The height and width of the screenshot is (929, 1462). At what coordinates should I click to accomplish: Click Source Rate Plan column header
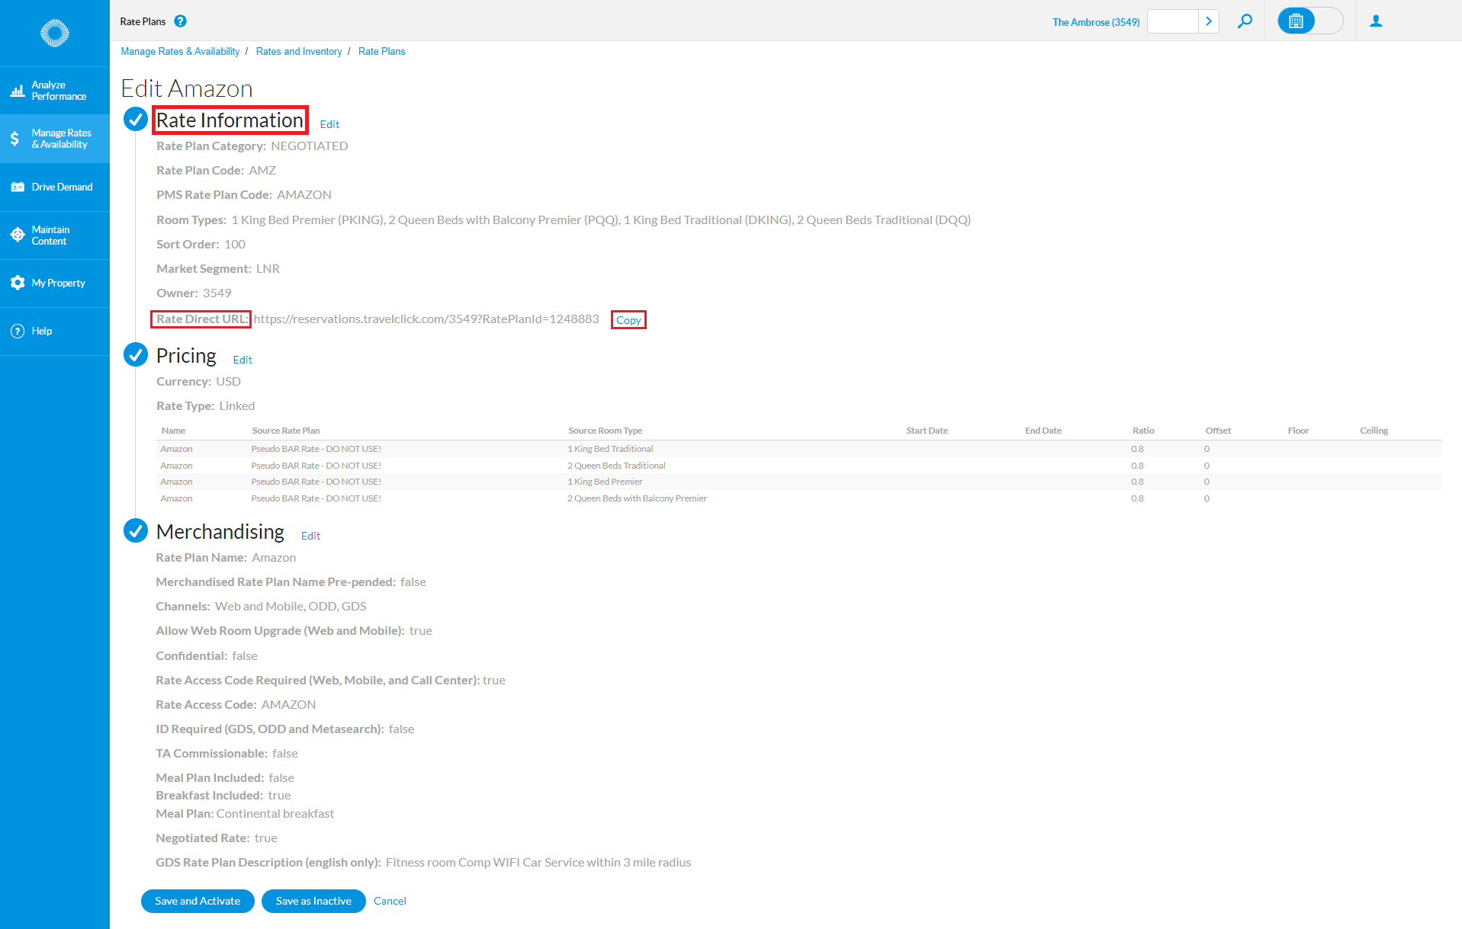(x=286, y=431)
